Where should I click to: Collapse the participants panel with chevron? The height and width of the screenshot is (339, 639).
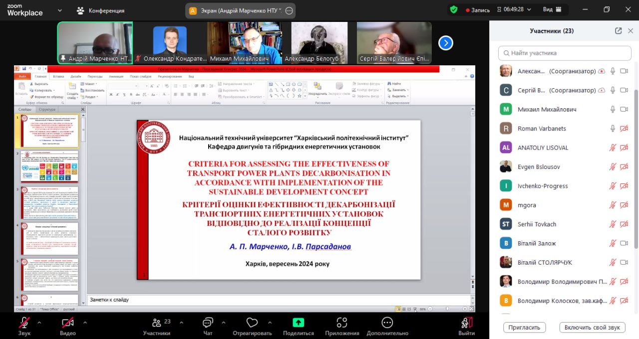[x=630, y=31]
